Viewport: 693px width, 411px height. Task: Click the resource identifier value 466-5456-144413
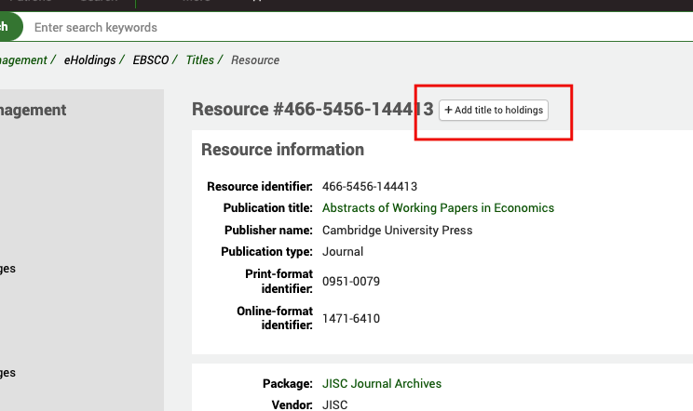pyautogui.click(x=369, y=187)
